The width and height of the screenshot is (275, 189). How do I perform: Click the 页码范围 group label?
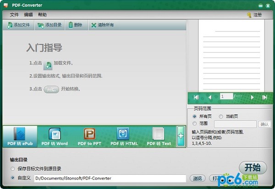pyautogui.click(x=203, y=108)
